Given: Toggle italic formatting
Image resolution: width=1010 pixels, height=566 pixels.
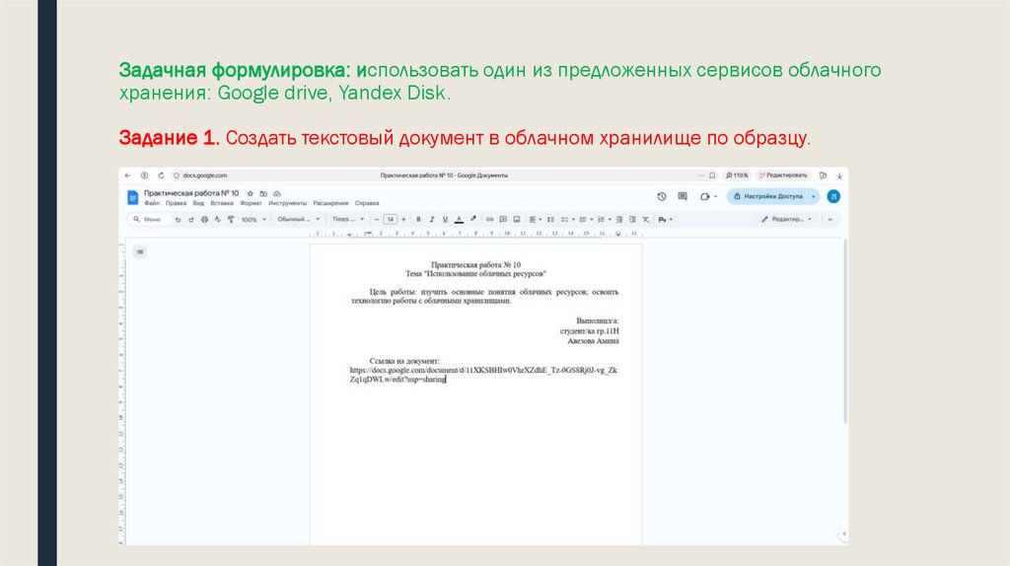Looking at the screenshot, I should point(432,220).
